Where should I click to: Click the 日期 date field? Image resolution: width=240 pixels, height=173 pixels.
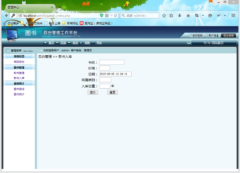[116, 74]
